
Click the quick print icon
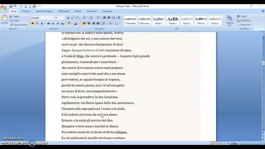pyautogui.click(x=34, y=6)
